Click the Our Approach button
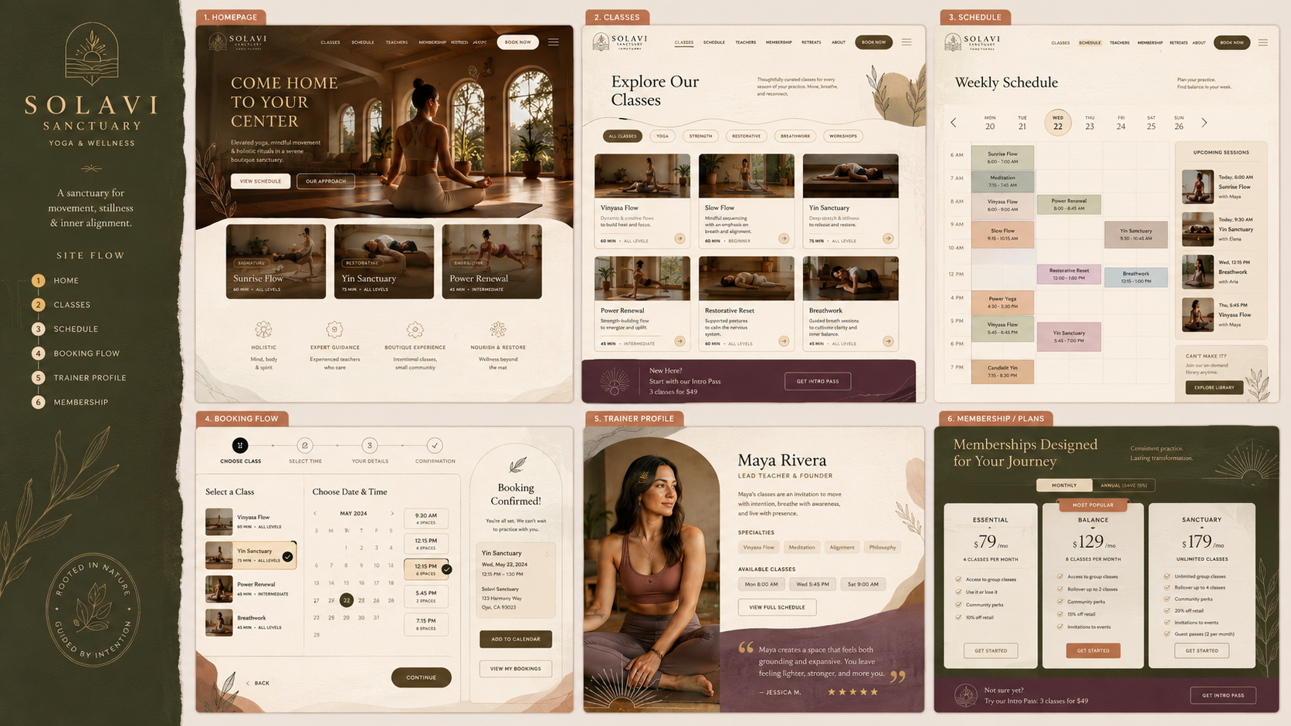1291x726 pixels. [x=326, y=181]
